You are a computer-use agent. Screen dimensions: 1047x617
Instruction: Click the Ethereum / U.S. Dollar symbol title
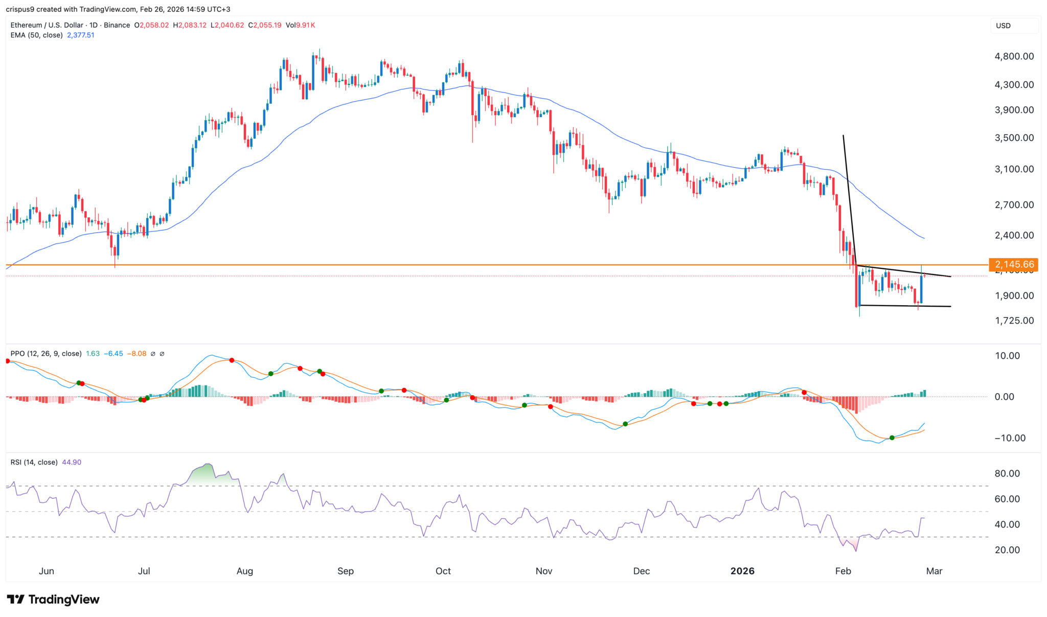[x=47, y=25]
